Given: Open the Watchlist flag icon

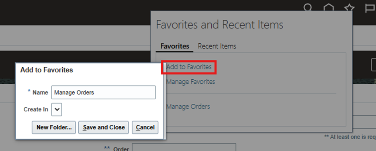Looking at the screenshot, I should click(370, 8).
